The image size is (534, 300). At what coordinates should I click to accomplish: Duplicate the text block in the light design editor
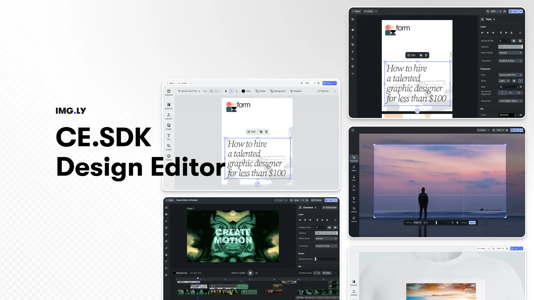pyautogui.click(x=261, y=132)
